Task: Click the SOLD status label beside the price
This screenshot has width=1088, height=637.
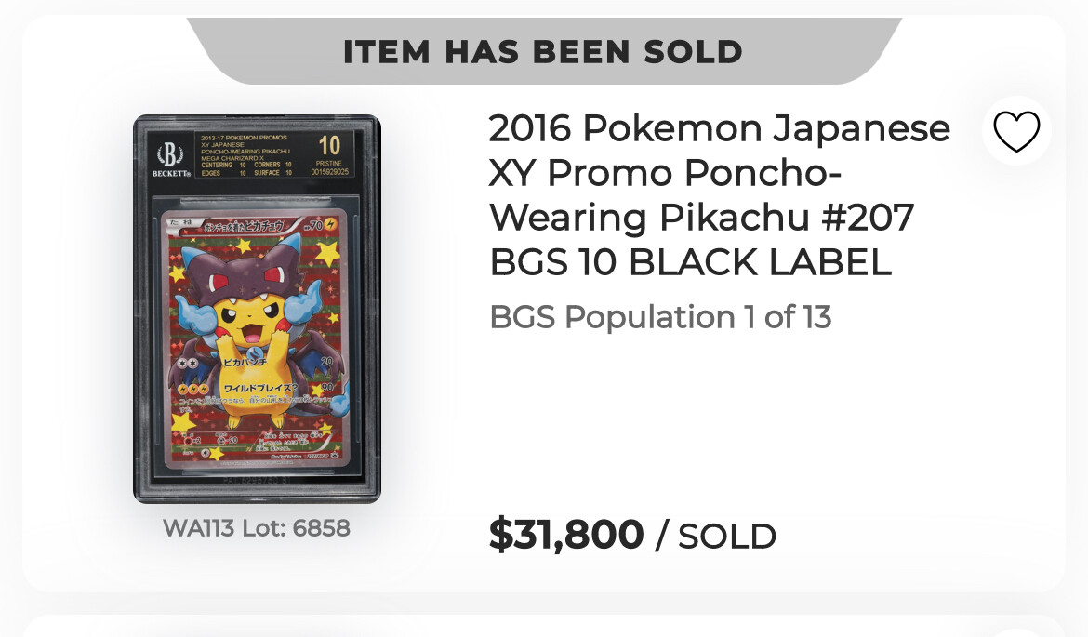Action: tap(726, 537)
